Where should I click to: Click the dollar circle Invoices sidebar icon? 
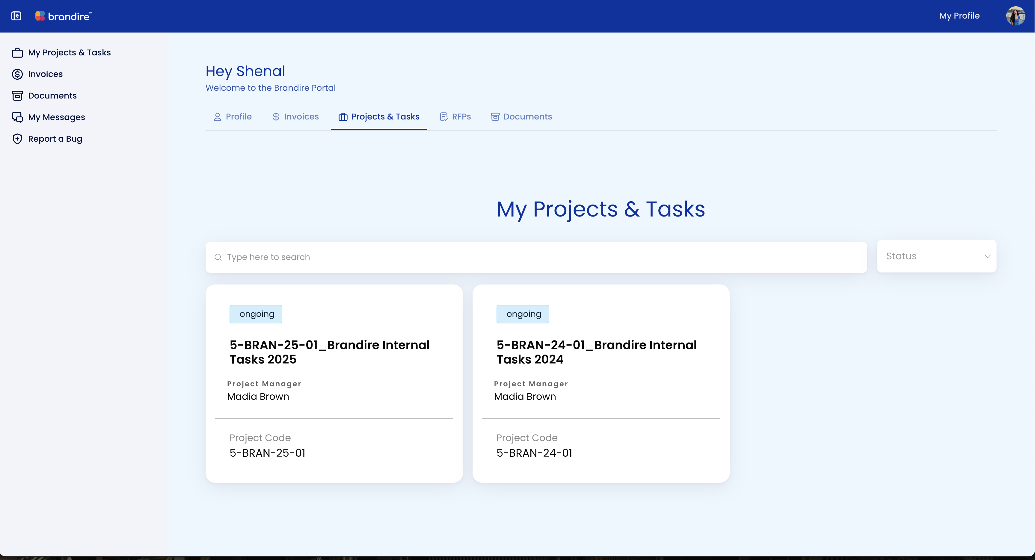point(17,74)
